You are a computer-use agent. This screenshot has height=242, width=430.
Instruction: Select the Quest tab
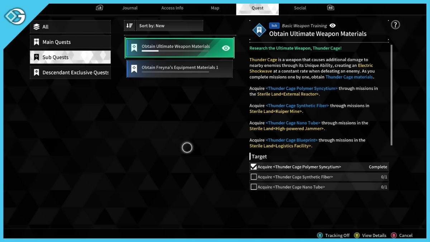click(257, 9)
